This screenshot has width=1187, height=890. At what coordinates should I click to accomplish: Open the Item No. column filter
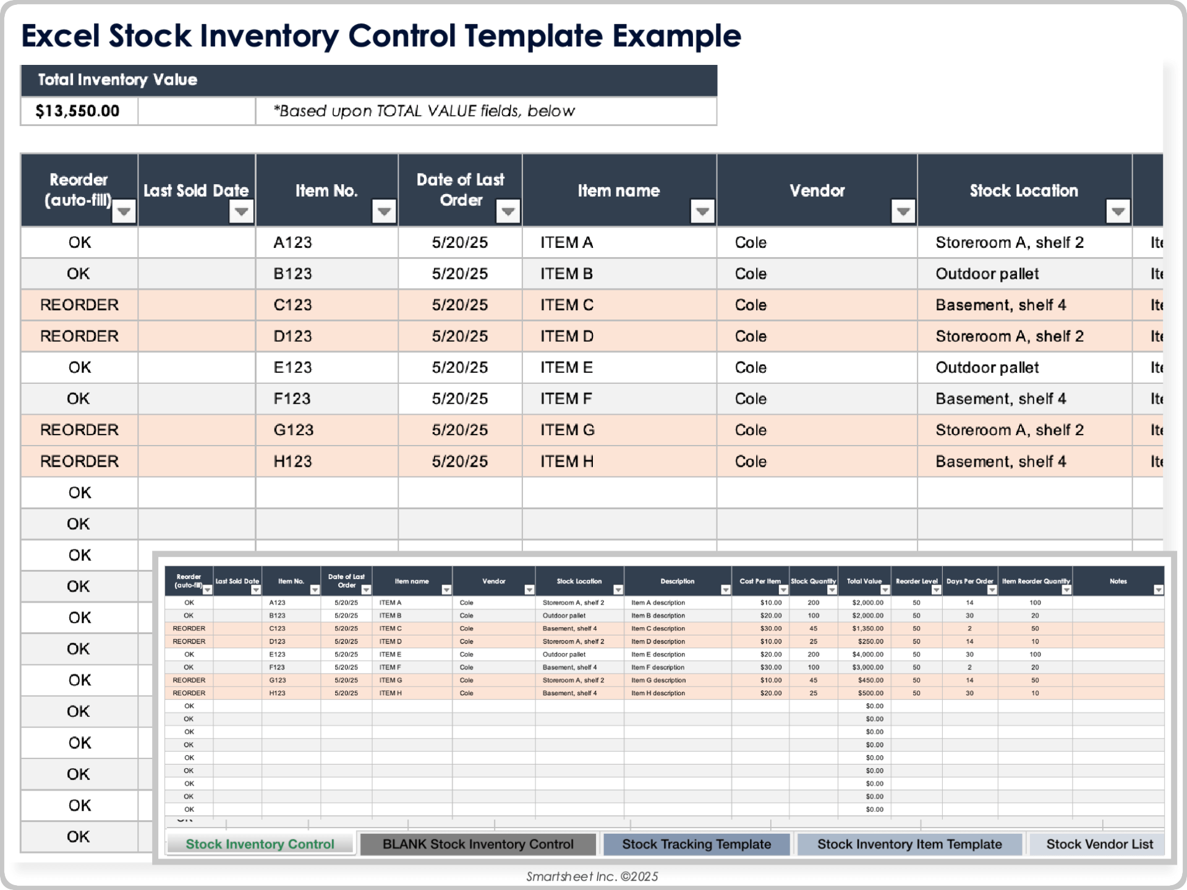[384, 211]
